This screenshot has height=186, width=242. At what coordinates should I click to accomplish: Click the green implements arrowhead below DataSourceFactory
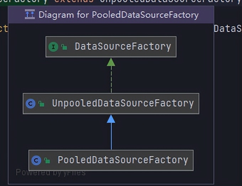pyautogui.click(x=111, y=62)
